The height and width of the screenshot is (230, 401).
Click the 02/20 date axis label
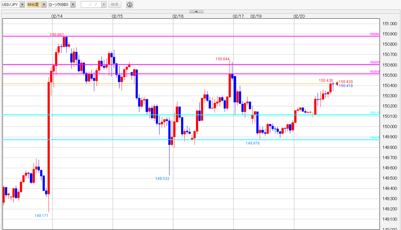[299, 16]
